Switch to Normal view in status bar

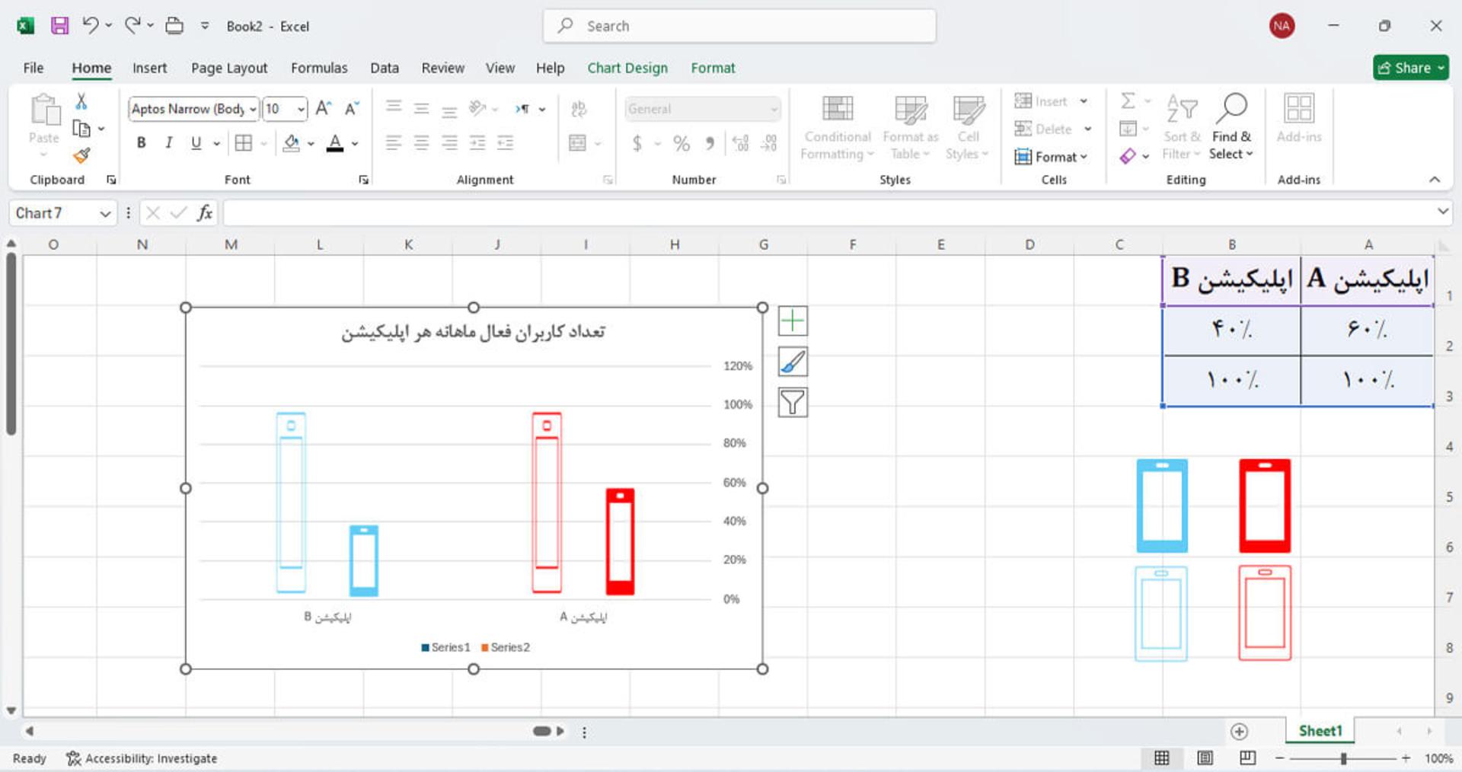[x=1162, y=758]
